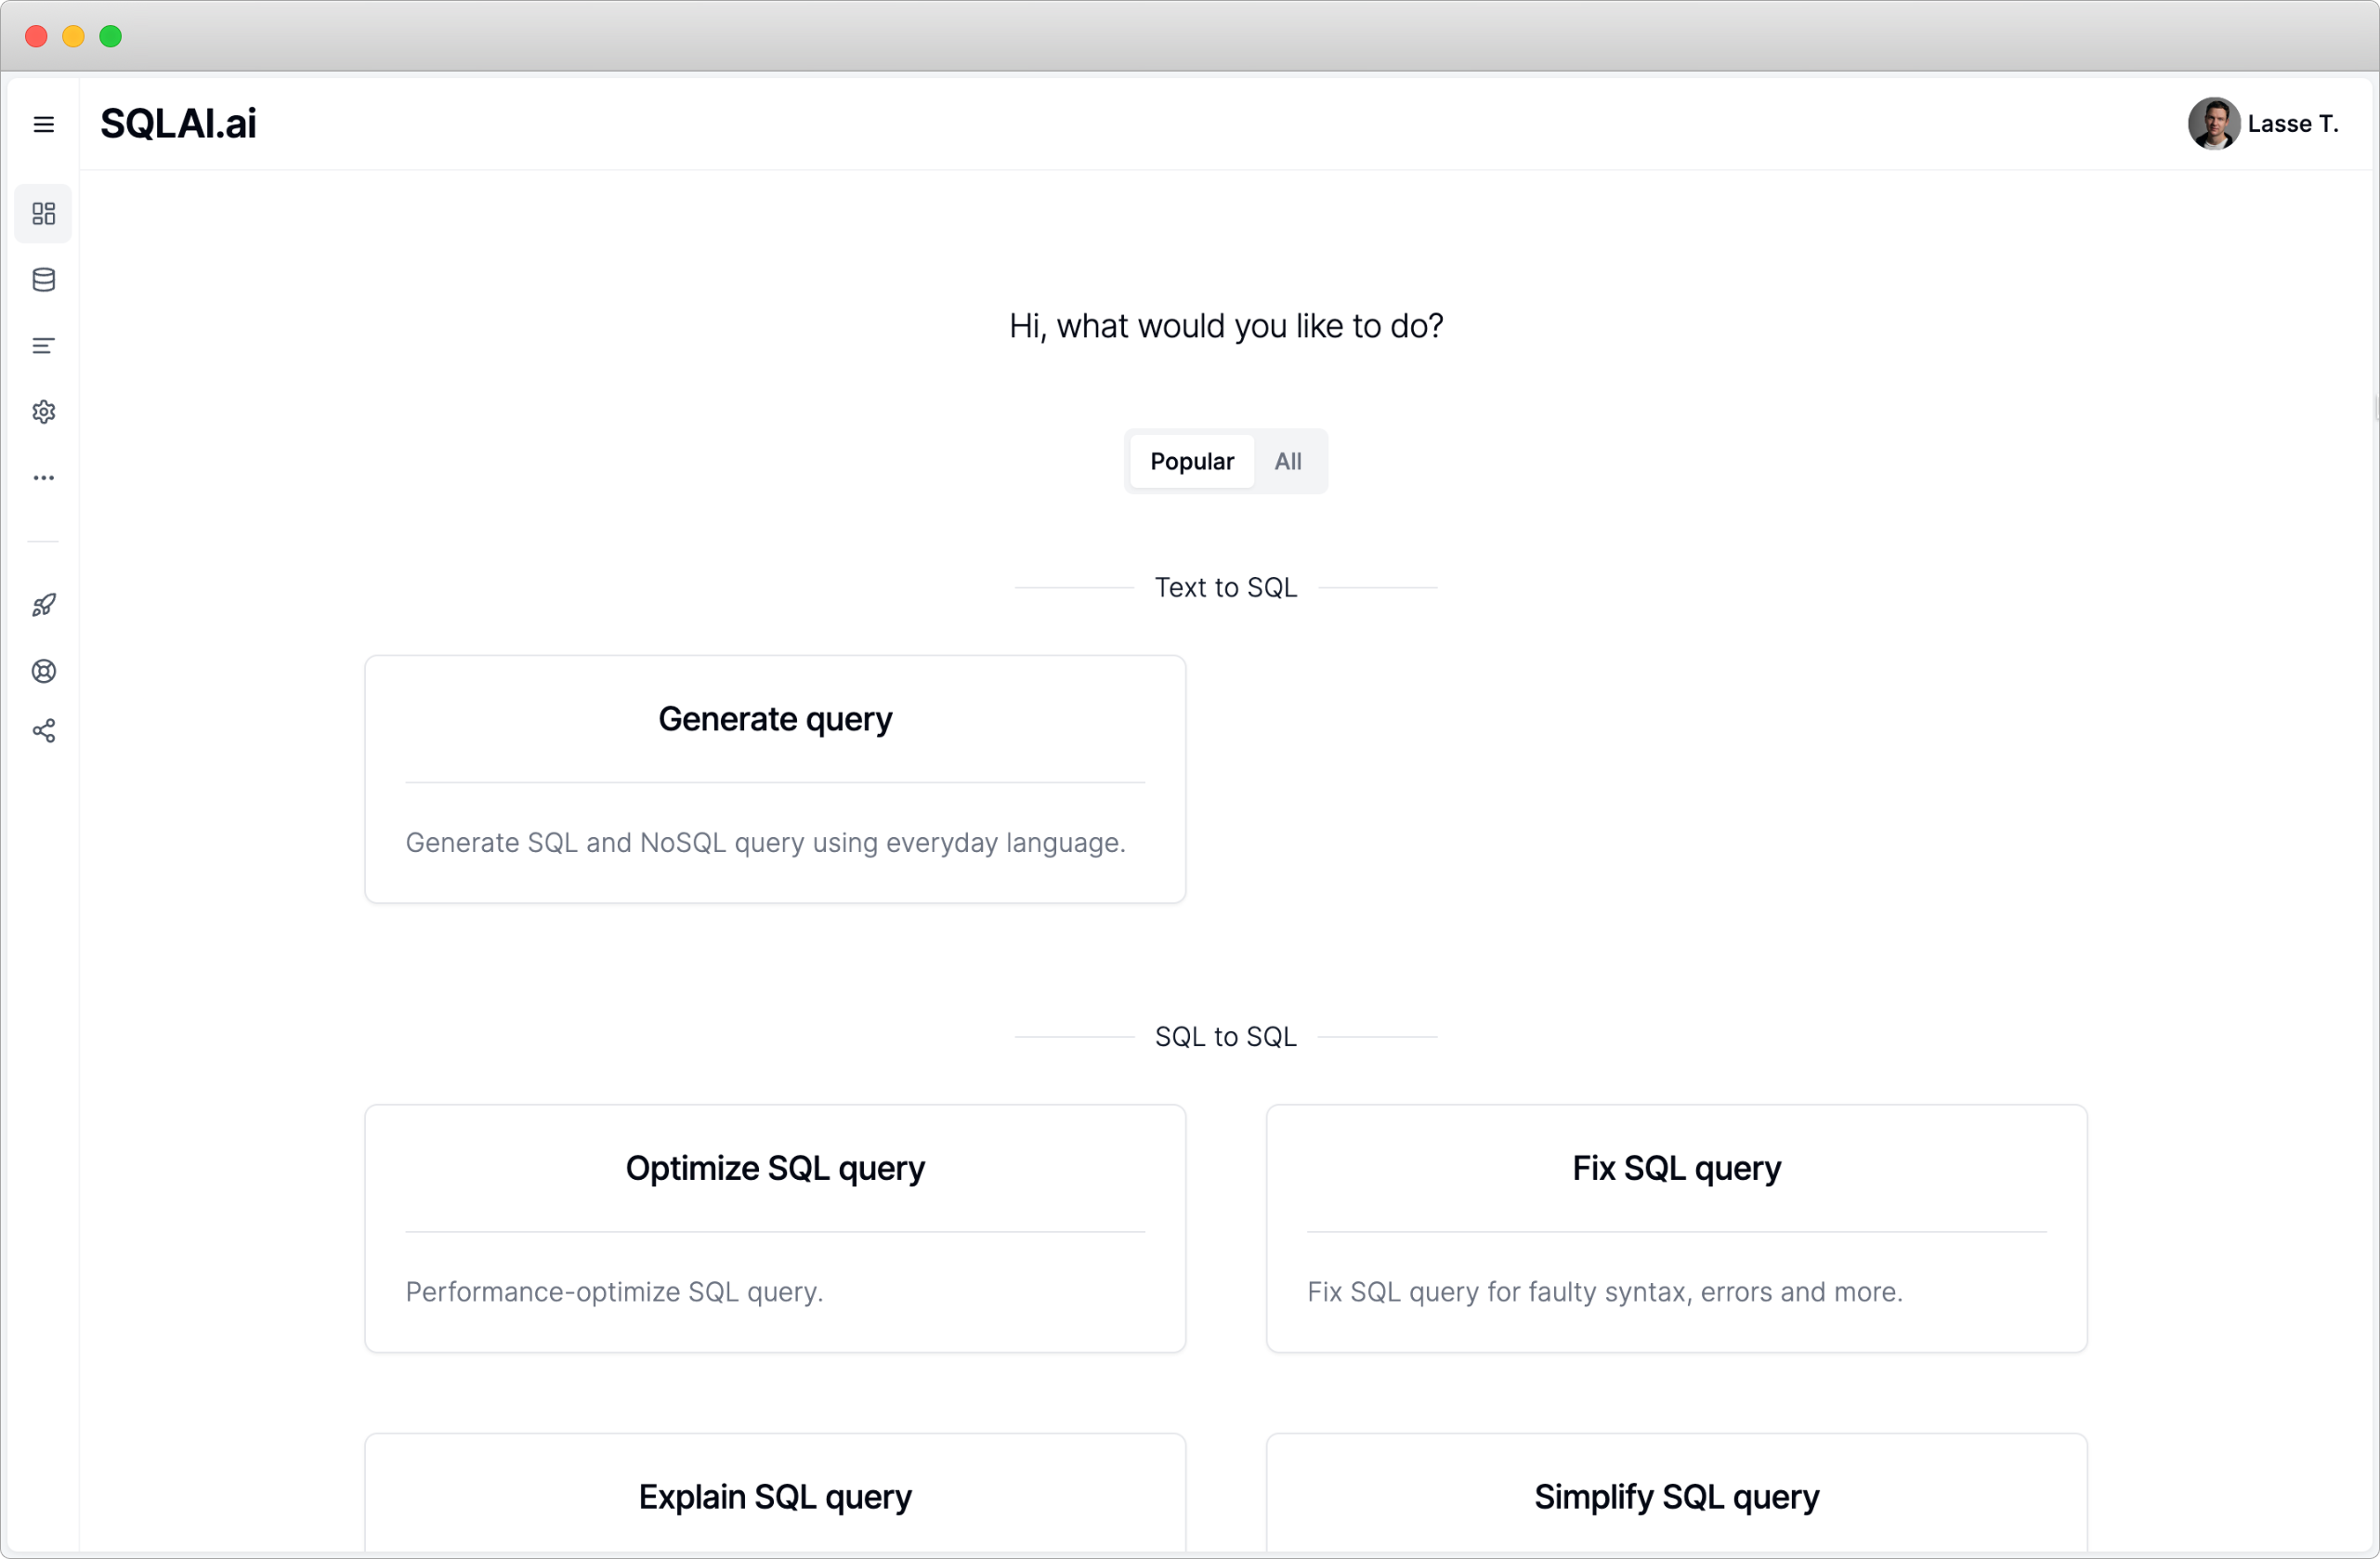The height and width of the screenshot is (1559, 2380).
Task: Open the Optimize SQL query card
Action: pos(775,1228)
